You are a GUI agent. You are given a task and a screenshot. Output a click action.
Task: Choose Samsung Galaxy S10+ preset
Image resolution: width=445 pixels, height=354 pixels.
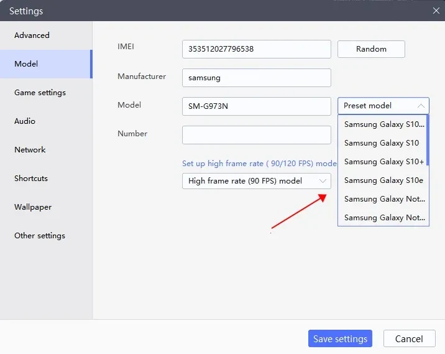click(x=382, y=162)
